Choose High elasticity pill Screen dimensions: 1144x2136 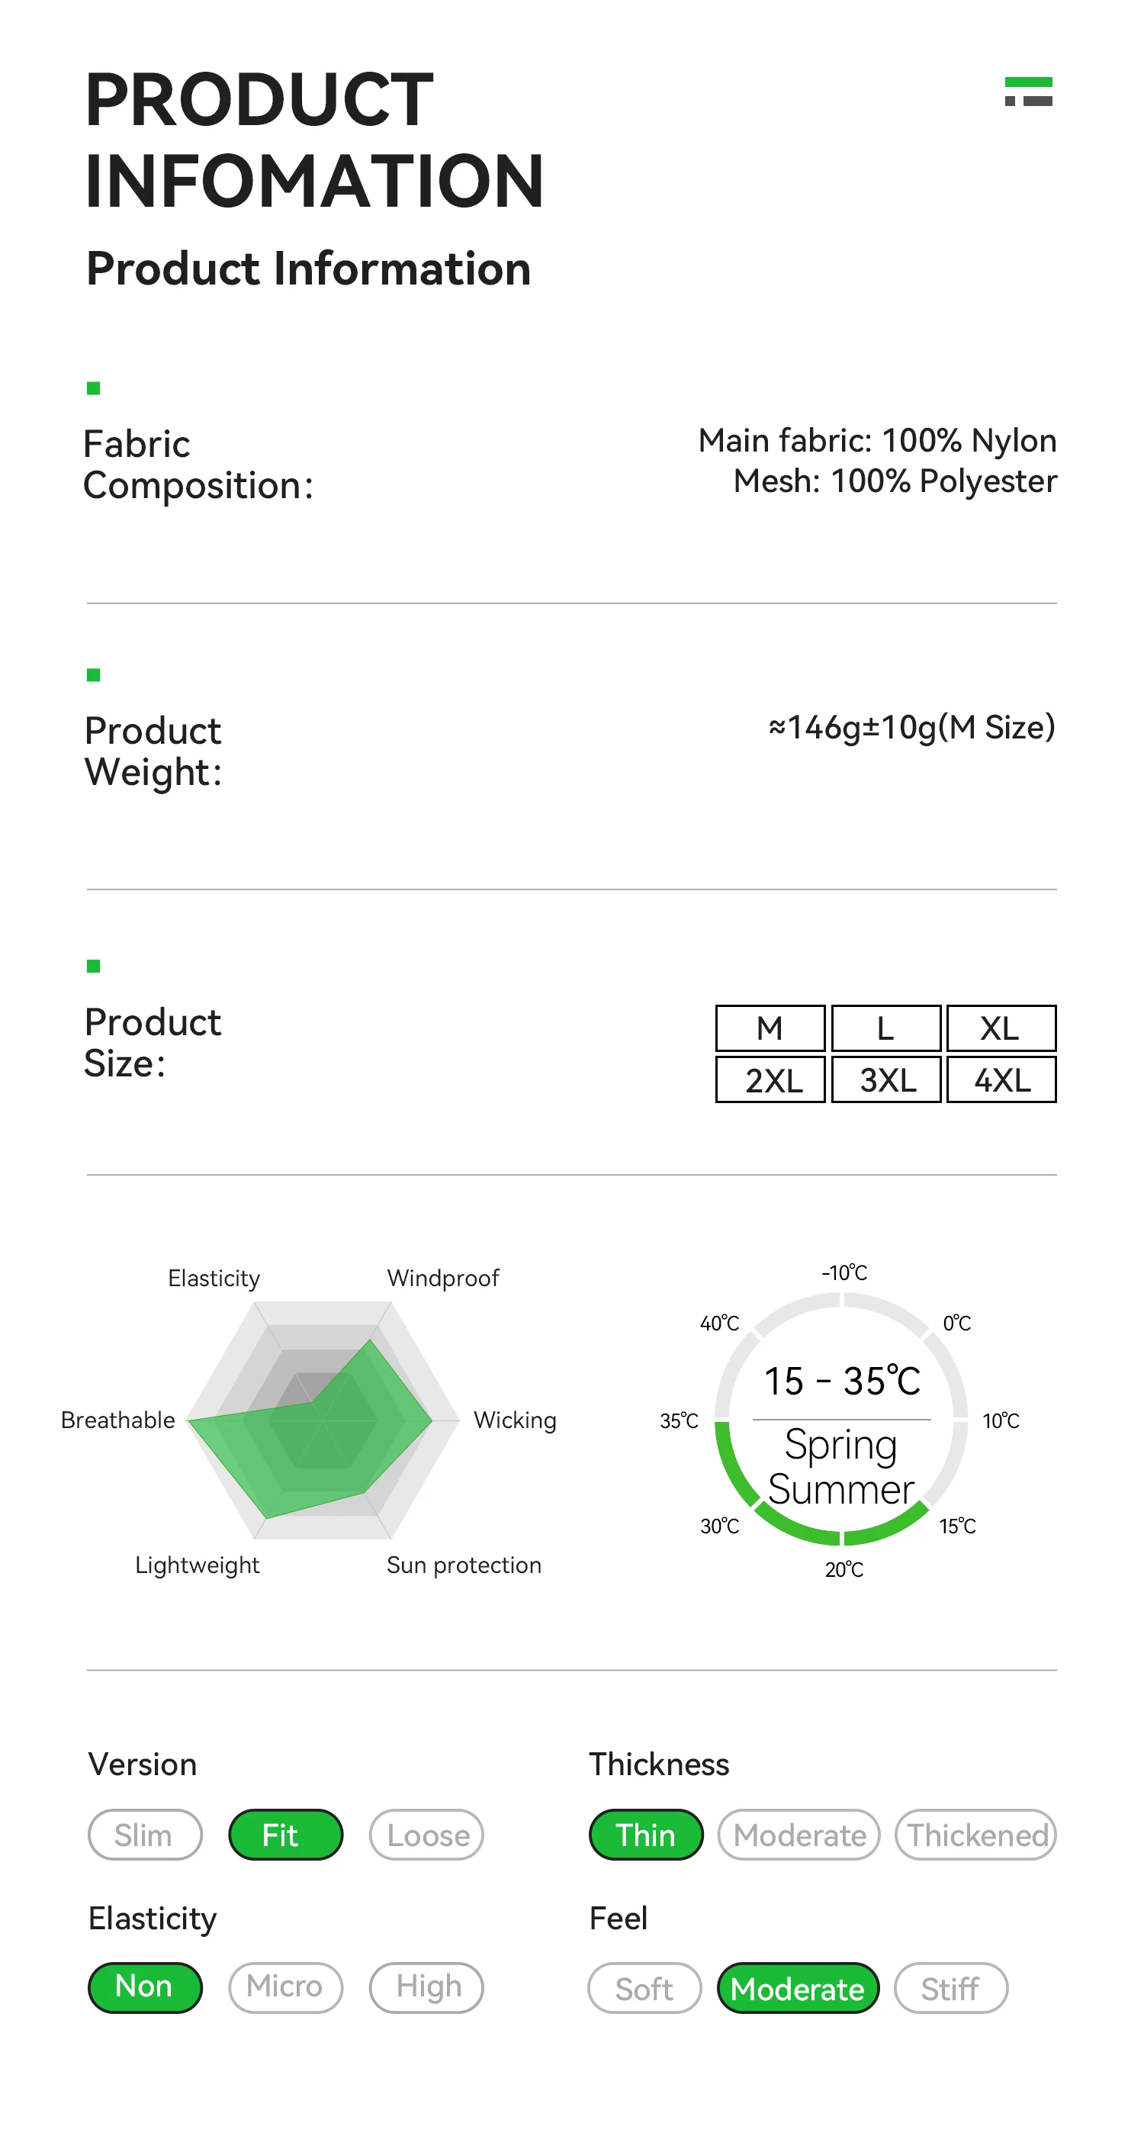click(x=426, y=1987)
